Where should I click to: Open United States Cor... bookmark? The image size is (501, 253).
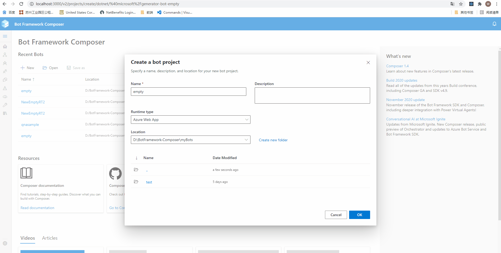[x=77, y=12]
